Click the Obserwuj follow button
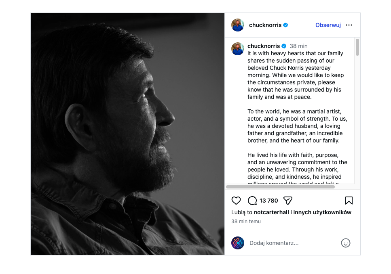This screenshot has width=391, height=274. tap(328, 25)
